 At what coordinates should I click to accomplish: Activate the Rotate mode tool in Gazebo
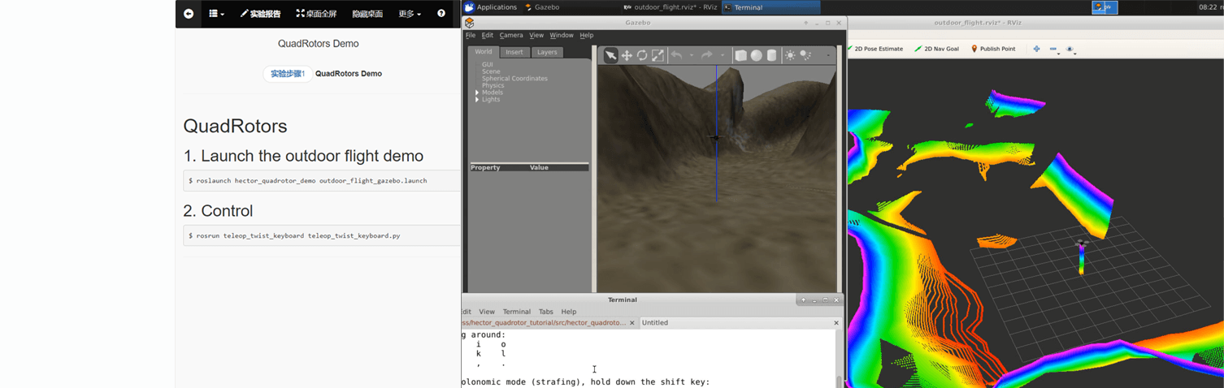(x=642, y=55)
